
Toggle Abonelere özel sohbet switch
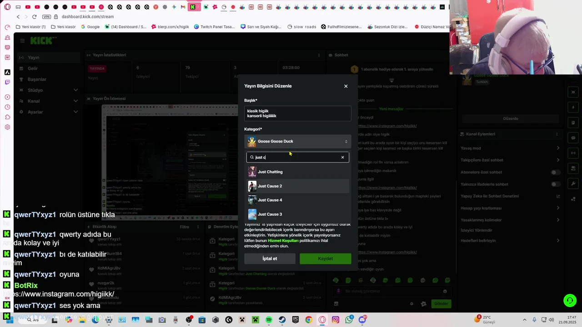[x=556, y=173]
